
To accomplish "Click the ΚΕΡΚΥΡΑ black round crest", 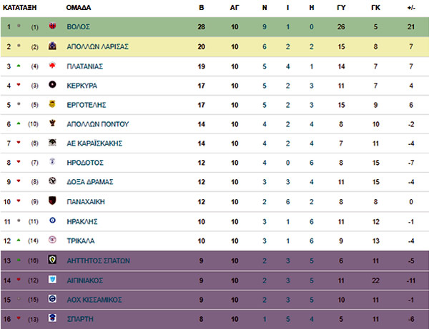I will (x=52, y=85).
